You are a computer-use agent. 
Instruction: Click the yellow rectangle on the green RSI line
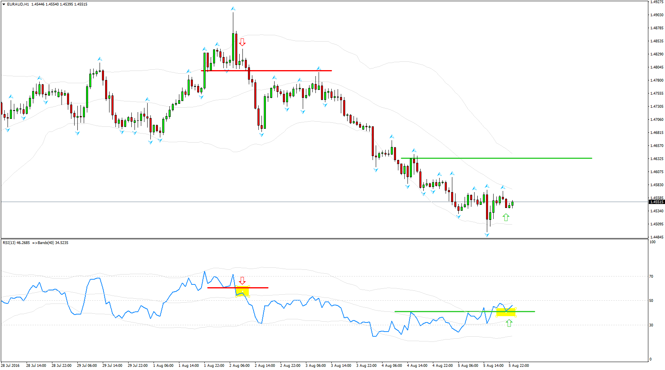[x=506, y=312]
